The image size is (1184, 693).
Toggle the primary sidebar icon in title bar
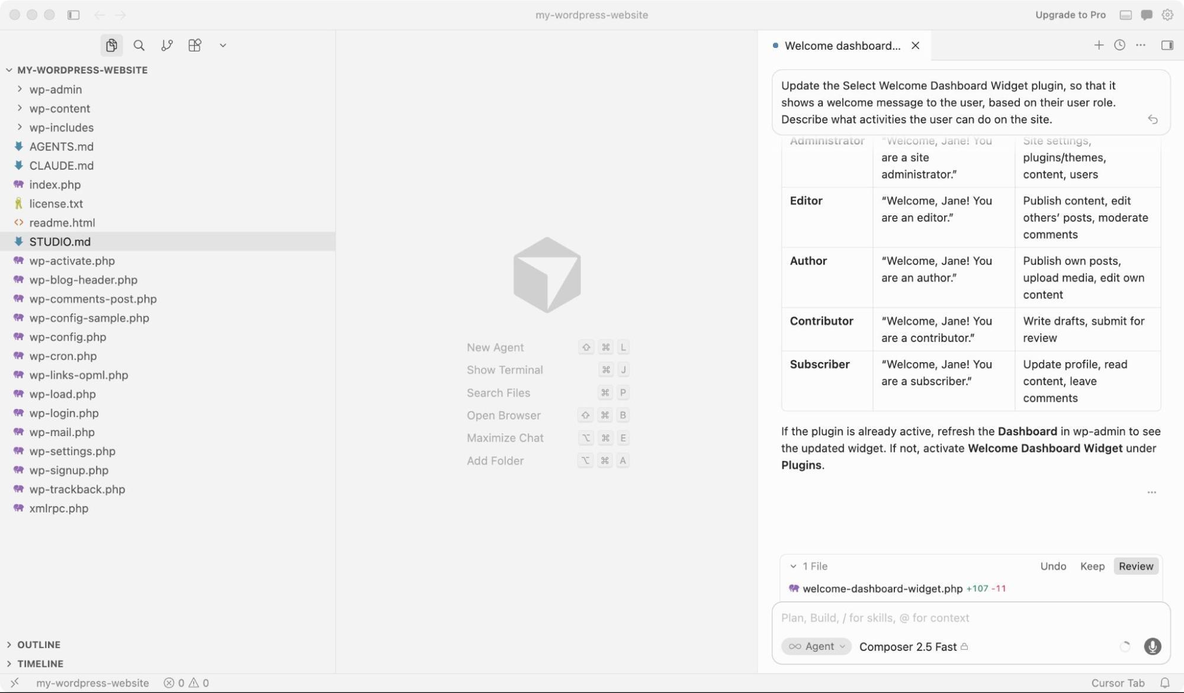73,15
